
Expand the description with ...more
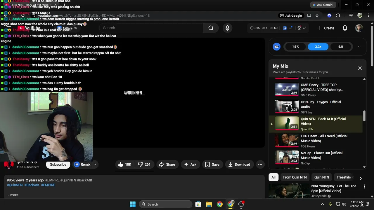[x=13, y=195]
